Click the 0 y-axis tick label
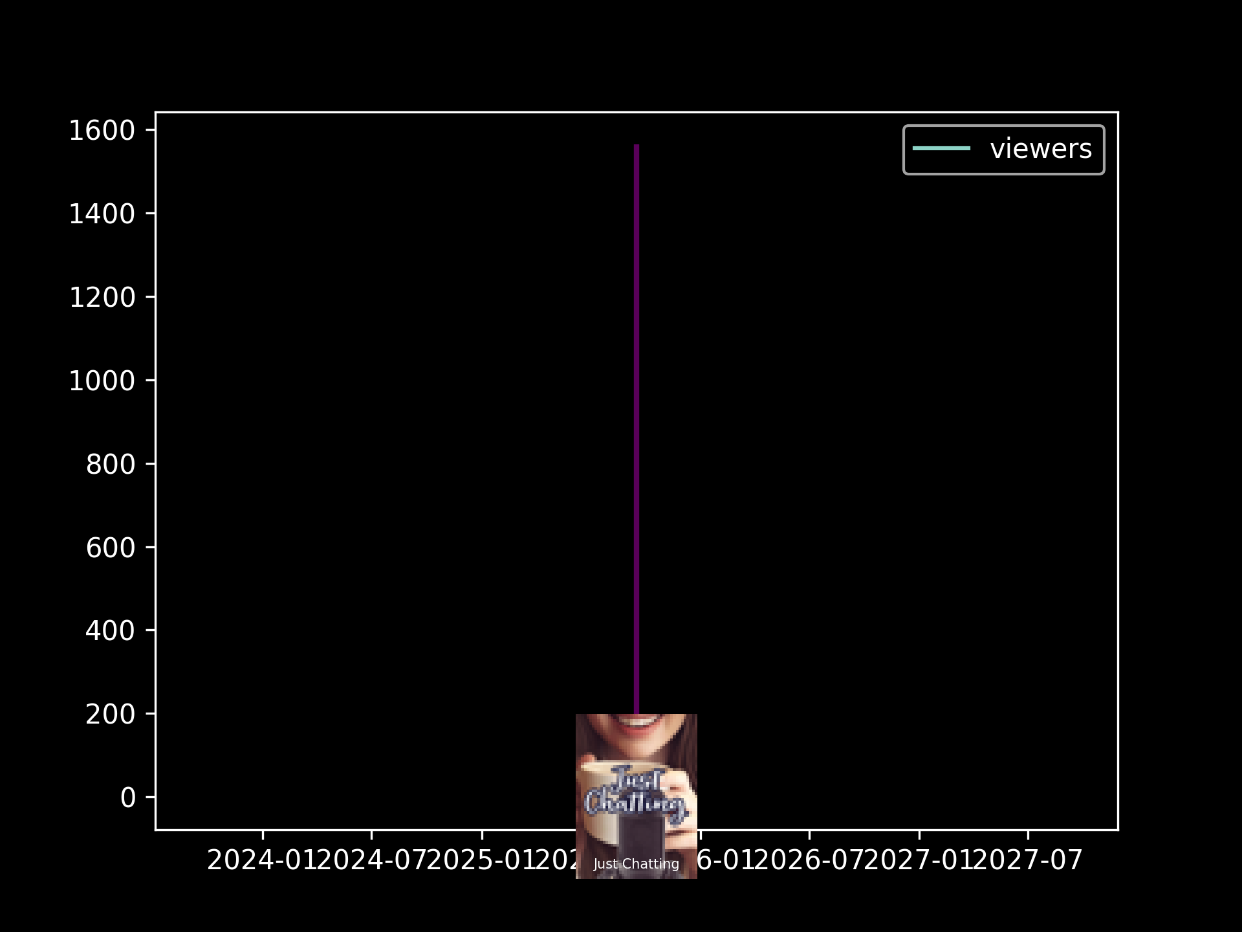1242x932 pixels. pos(128,798)
